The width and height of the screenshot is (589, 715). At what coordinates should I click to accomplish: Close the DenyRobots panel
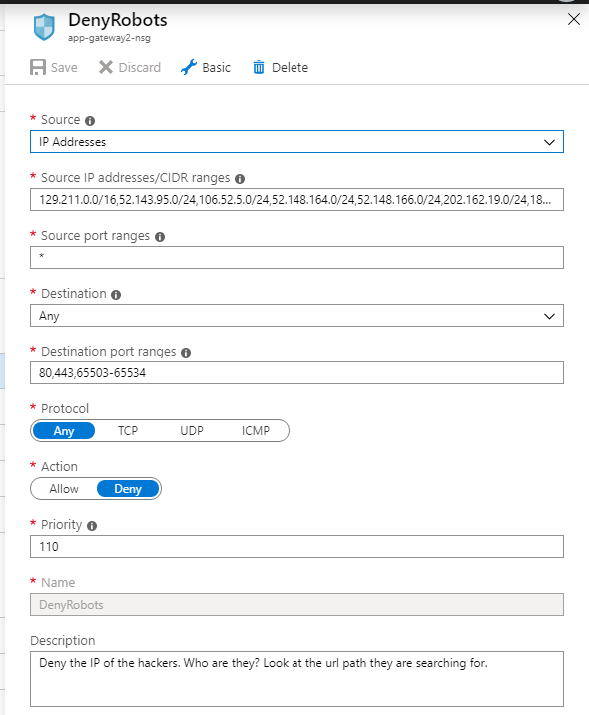click(x=573, y=19)
